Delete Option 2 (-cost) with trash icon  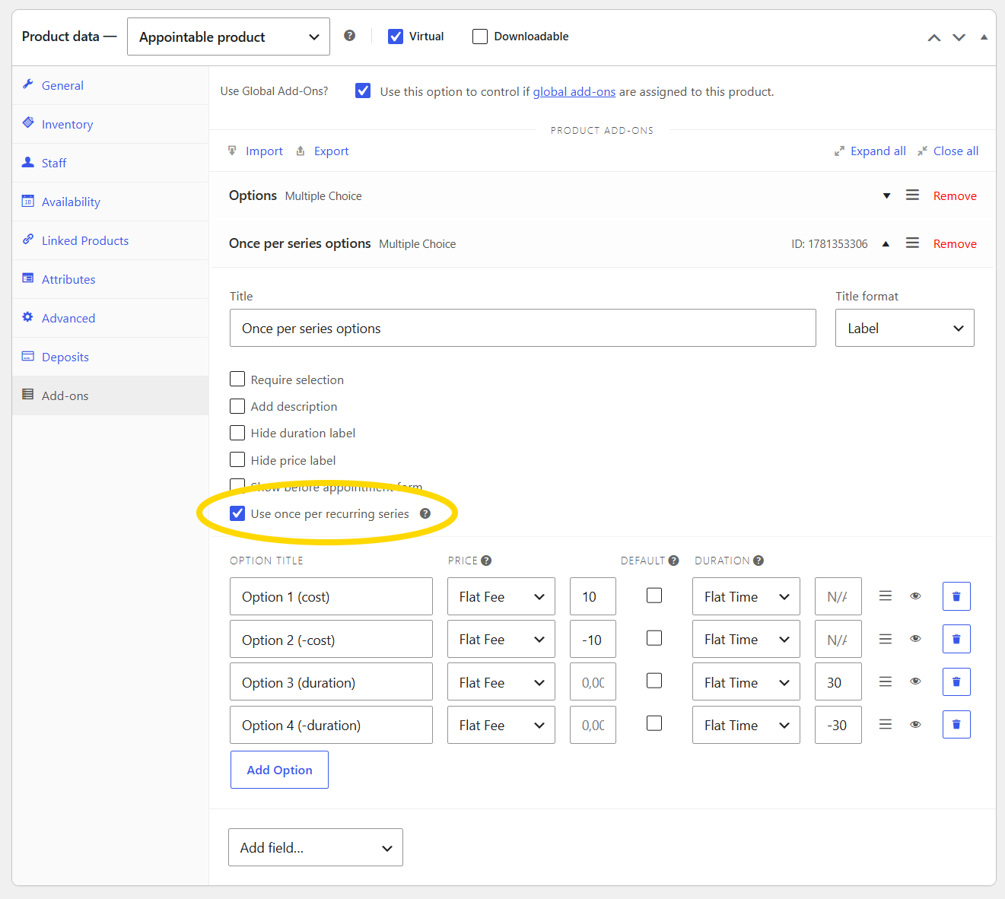coord(956,639)
